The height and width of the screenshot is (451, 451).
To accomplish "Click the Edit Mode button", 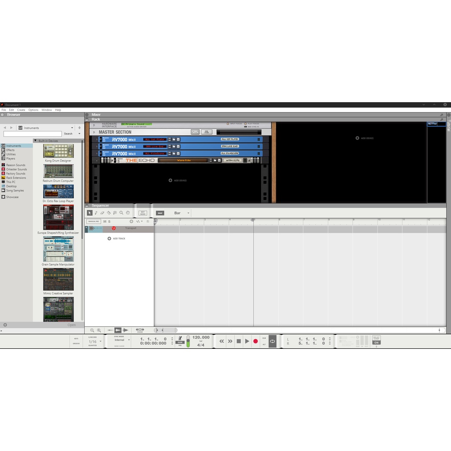I will click(142, 213).
